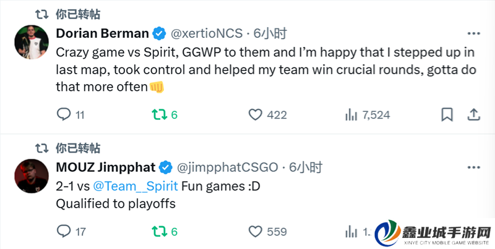Reply to MOUZ Jimpphat's tweet

tap(64, 232)
